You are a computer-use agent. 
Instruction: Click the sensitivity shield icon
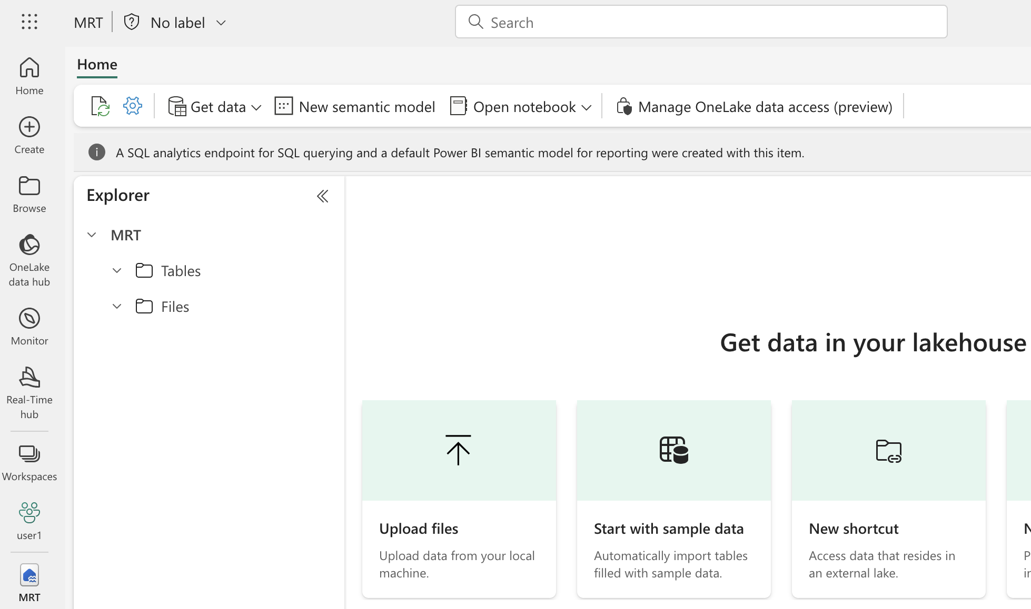click(132, 22)
